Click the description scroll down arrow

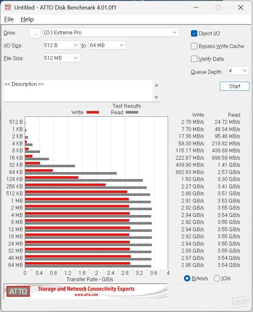(157, 97)
